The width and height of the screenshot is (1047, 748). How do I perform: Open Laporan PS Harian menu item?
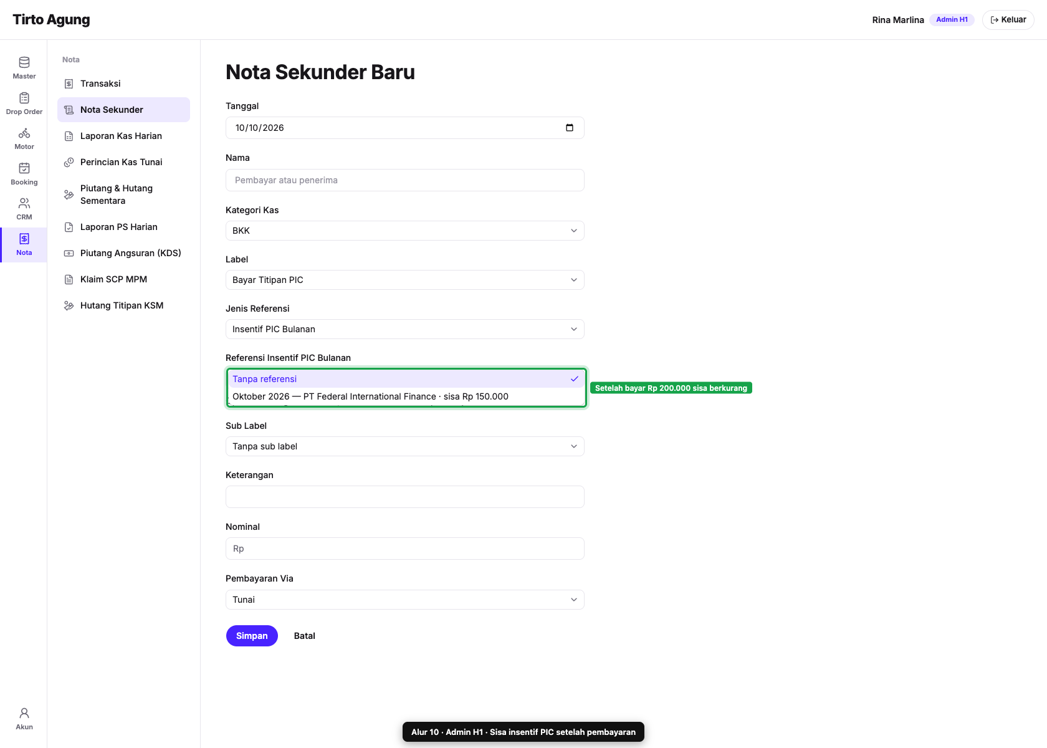tap(123, 227)
